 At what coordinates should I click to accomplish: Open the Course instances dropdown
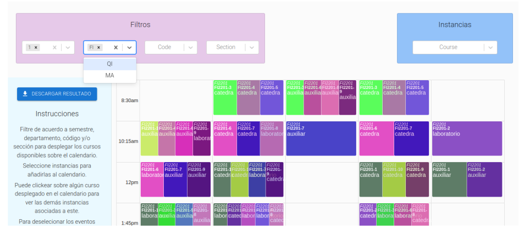click(490, 48)
